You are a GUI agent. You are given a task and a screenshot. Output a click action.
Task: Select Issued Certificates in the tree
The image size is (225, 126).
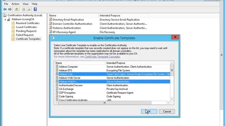(26, 27)
